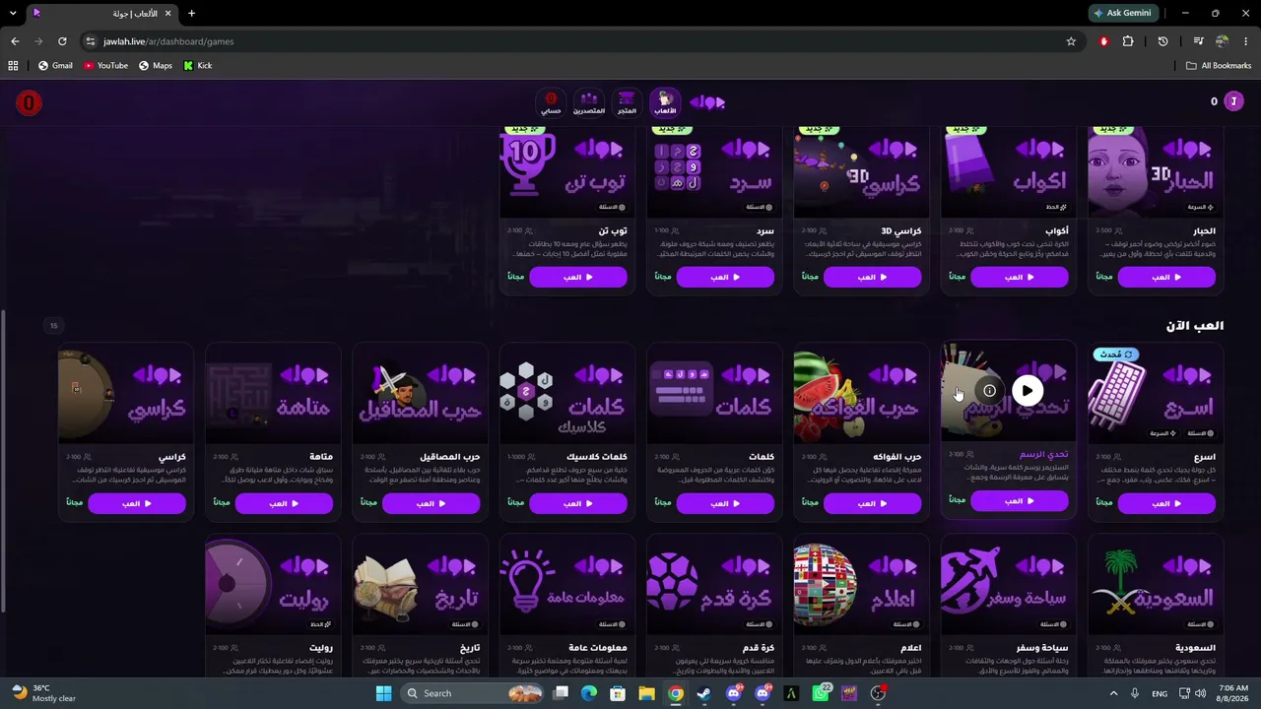Play the سرد game
Image resolution: width=1261 pixels, height=709 pixels.
pos(725,278)
